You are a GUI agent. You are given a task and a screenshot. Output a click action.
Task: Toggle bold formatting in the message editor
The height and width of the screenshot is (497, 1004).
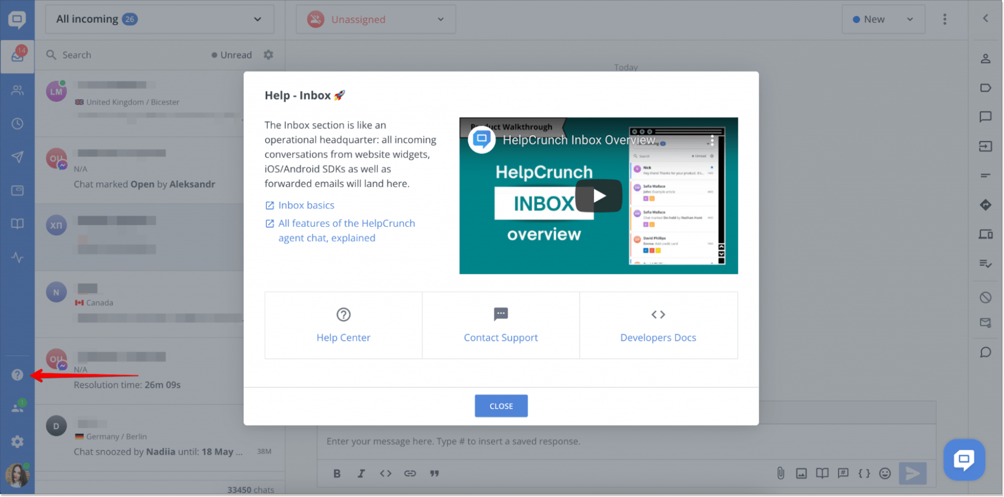click(337, 473)
